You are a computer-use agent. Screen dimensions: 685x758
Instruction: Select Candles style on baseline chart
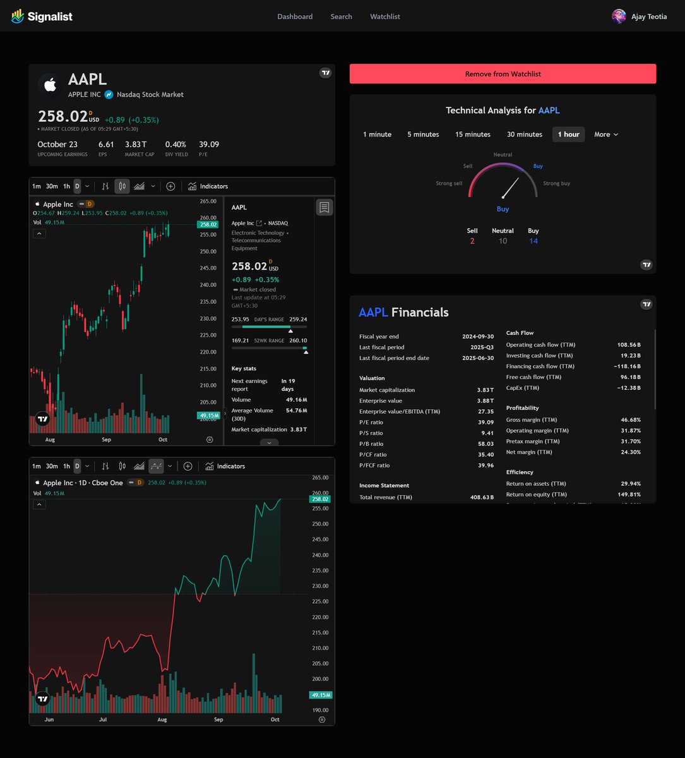pos(122,466)
